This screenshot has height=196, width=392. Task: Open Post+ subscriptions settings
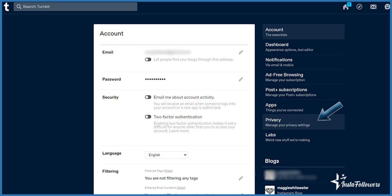pyautogui.click(x=303, y=92)
